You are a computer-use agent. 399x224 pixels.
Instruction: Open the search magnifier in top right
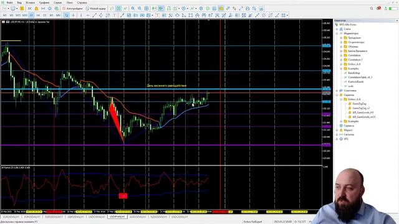[x=372, y=8]
